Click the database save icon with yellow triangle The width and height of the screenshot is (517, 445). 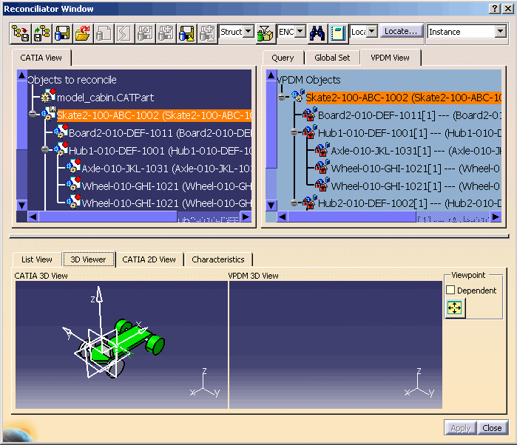click(186, 33)
